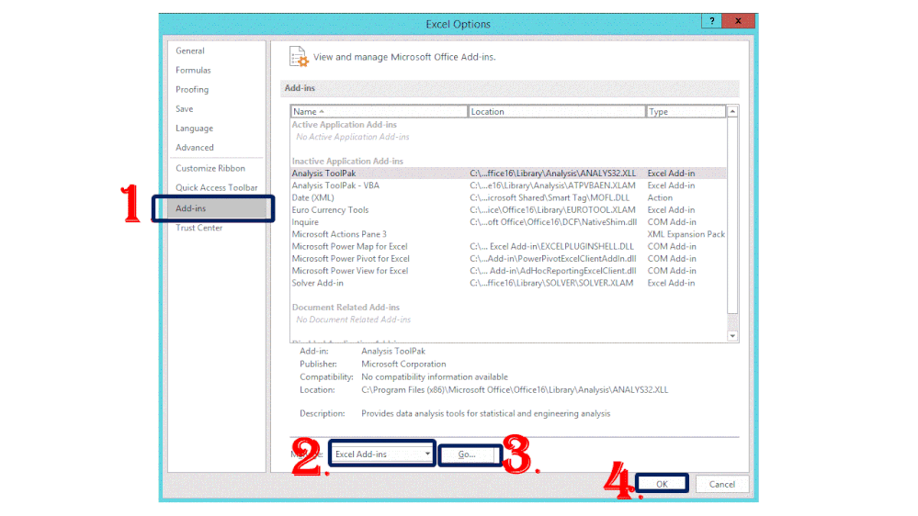Image resolution: width=918 pixels, height=516 pixels.
Task: Select Microsoft Power View for Excel
Action: coord(508,271)
